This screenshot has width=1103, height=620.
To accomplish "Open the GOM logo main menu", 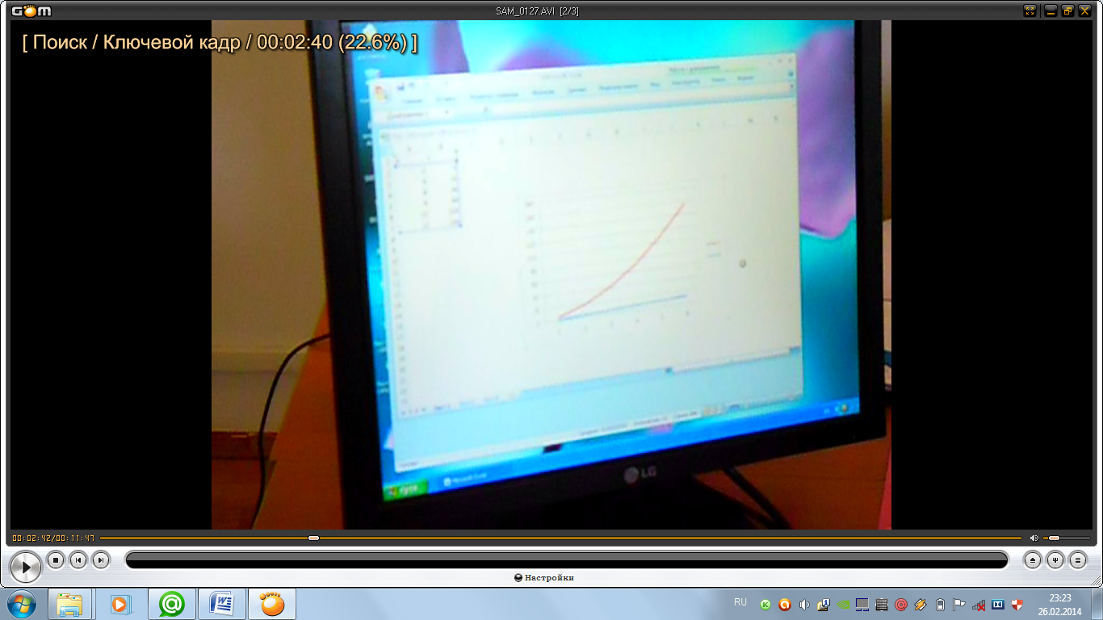I will point(31,10).
